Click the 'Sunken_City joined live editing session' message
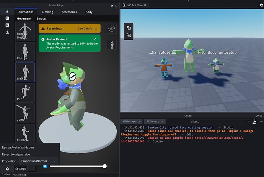 (x=181, y=128)
